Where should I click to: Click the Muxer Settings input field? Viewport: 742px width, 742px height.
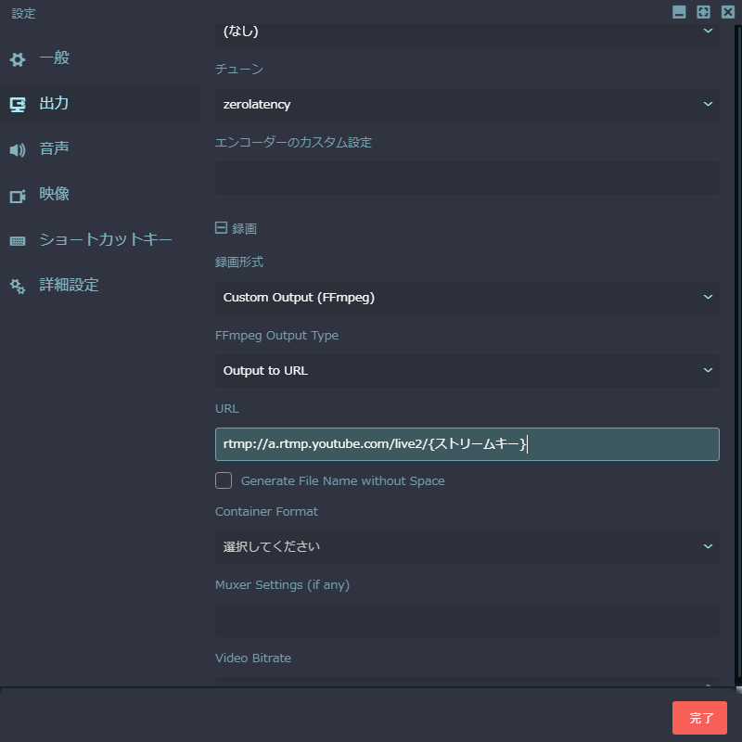click(x=467, y=620)
